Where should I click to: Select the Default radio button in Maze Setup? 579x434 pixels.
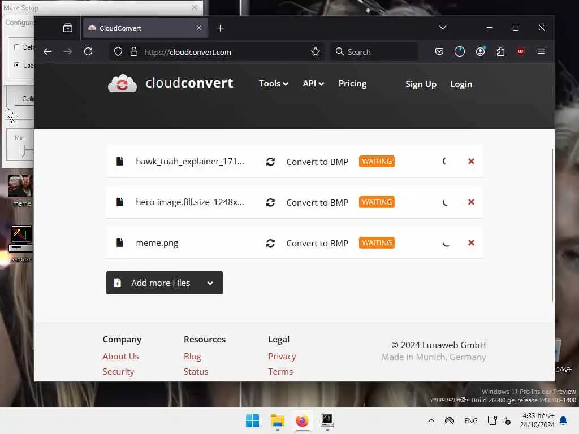pyautogui.click(x=16, y=47)
